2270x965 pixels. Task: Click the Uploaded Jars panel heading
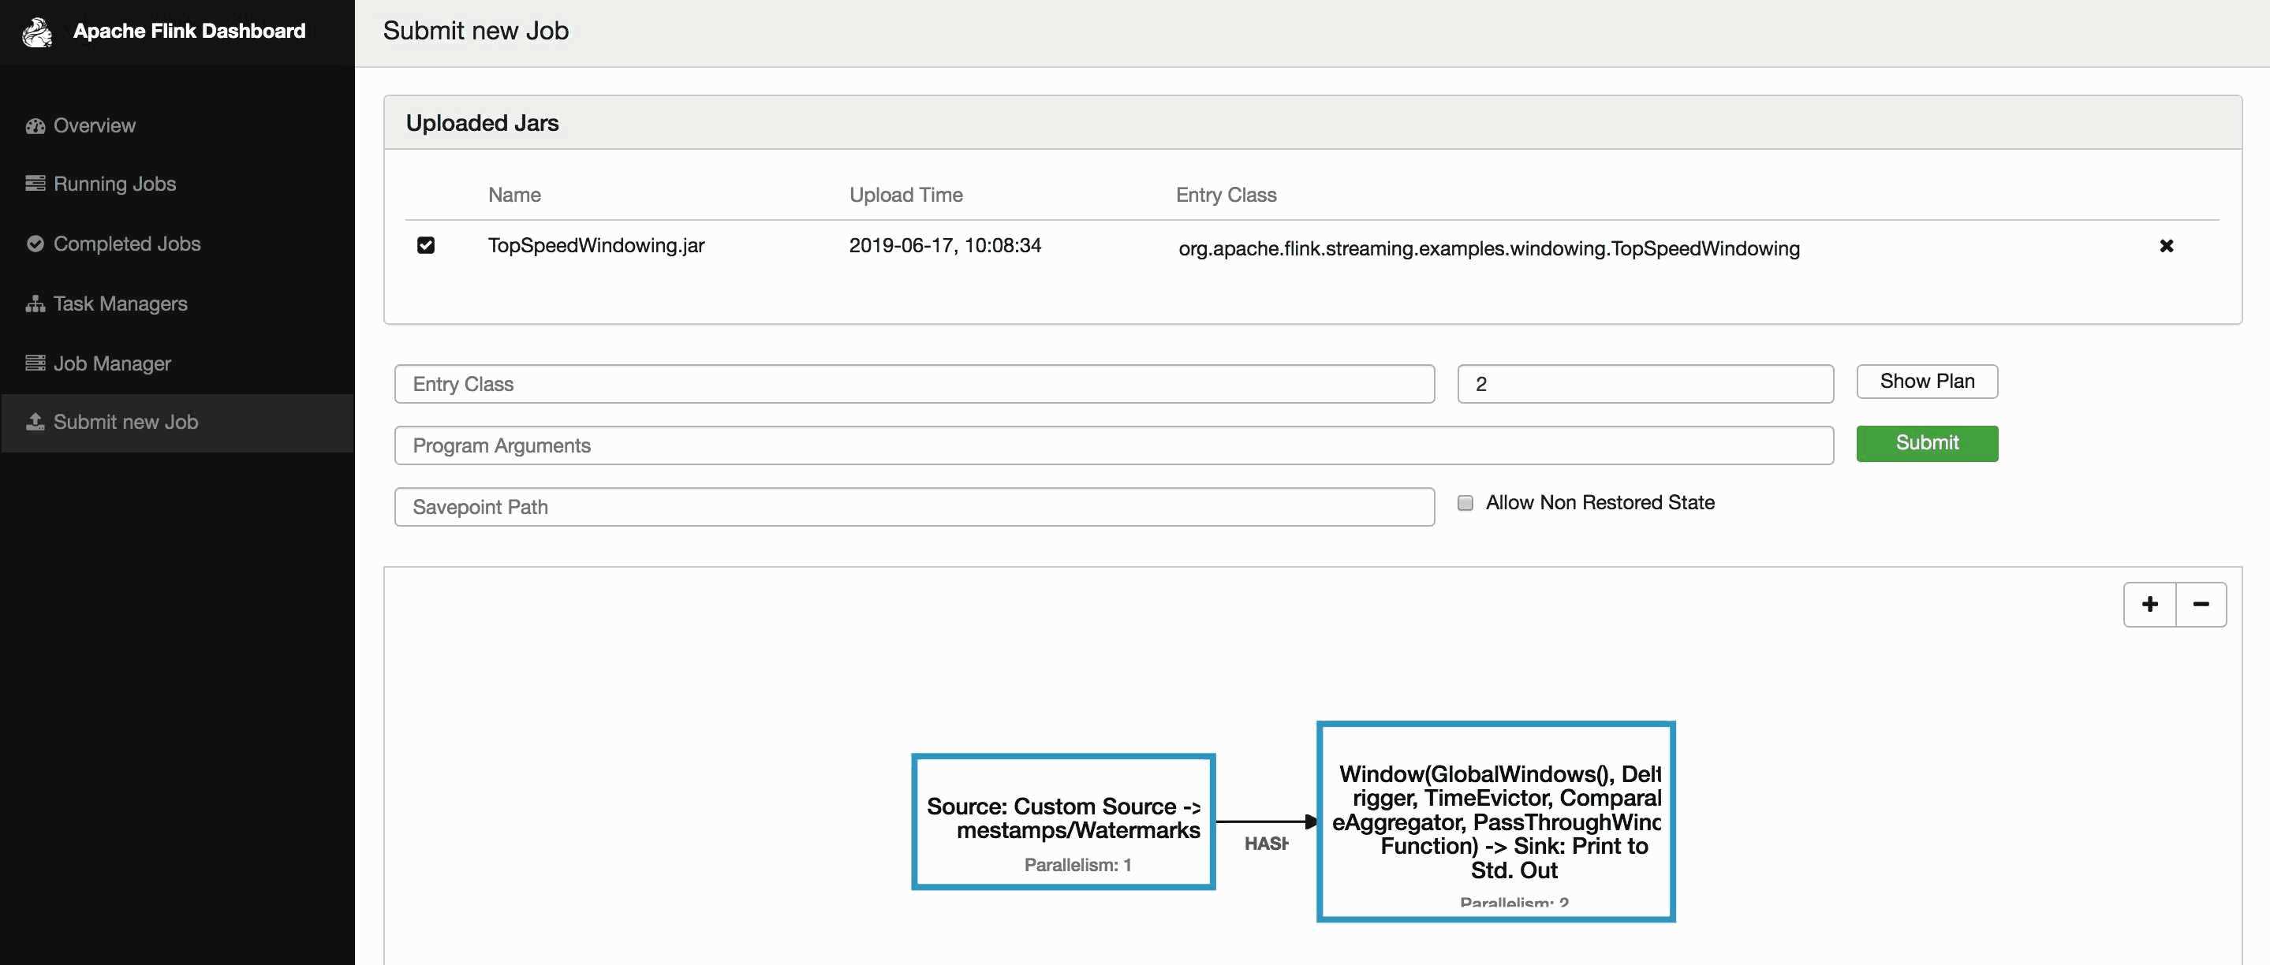(x=482, y=123)
